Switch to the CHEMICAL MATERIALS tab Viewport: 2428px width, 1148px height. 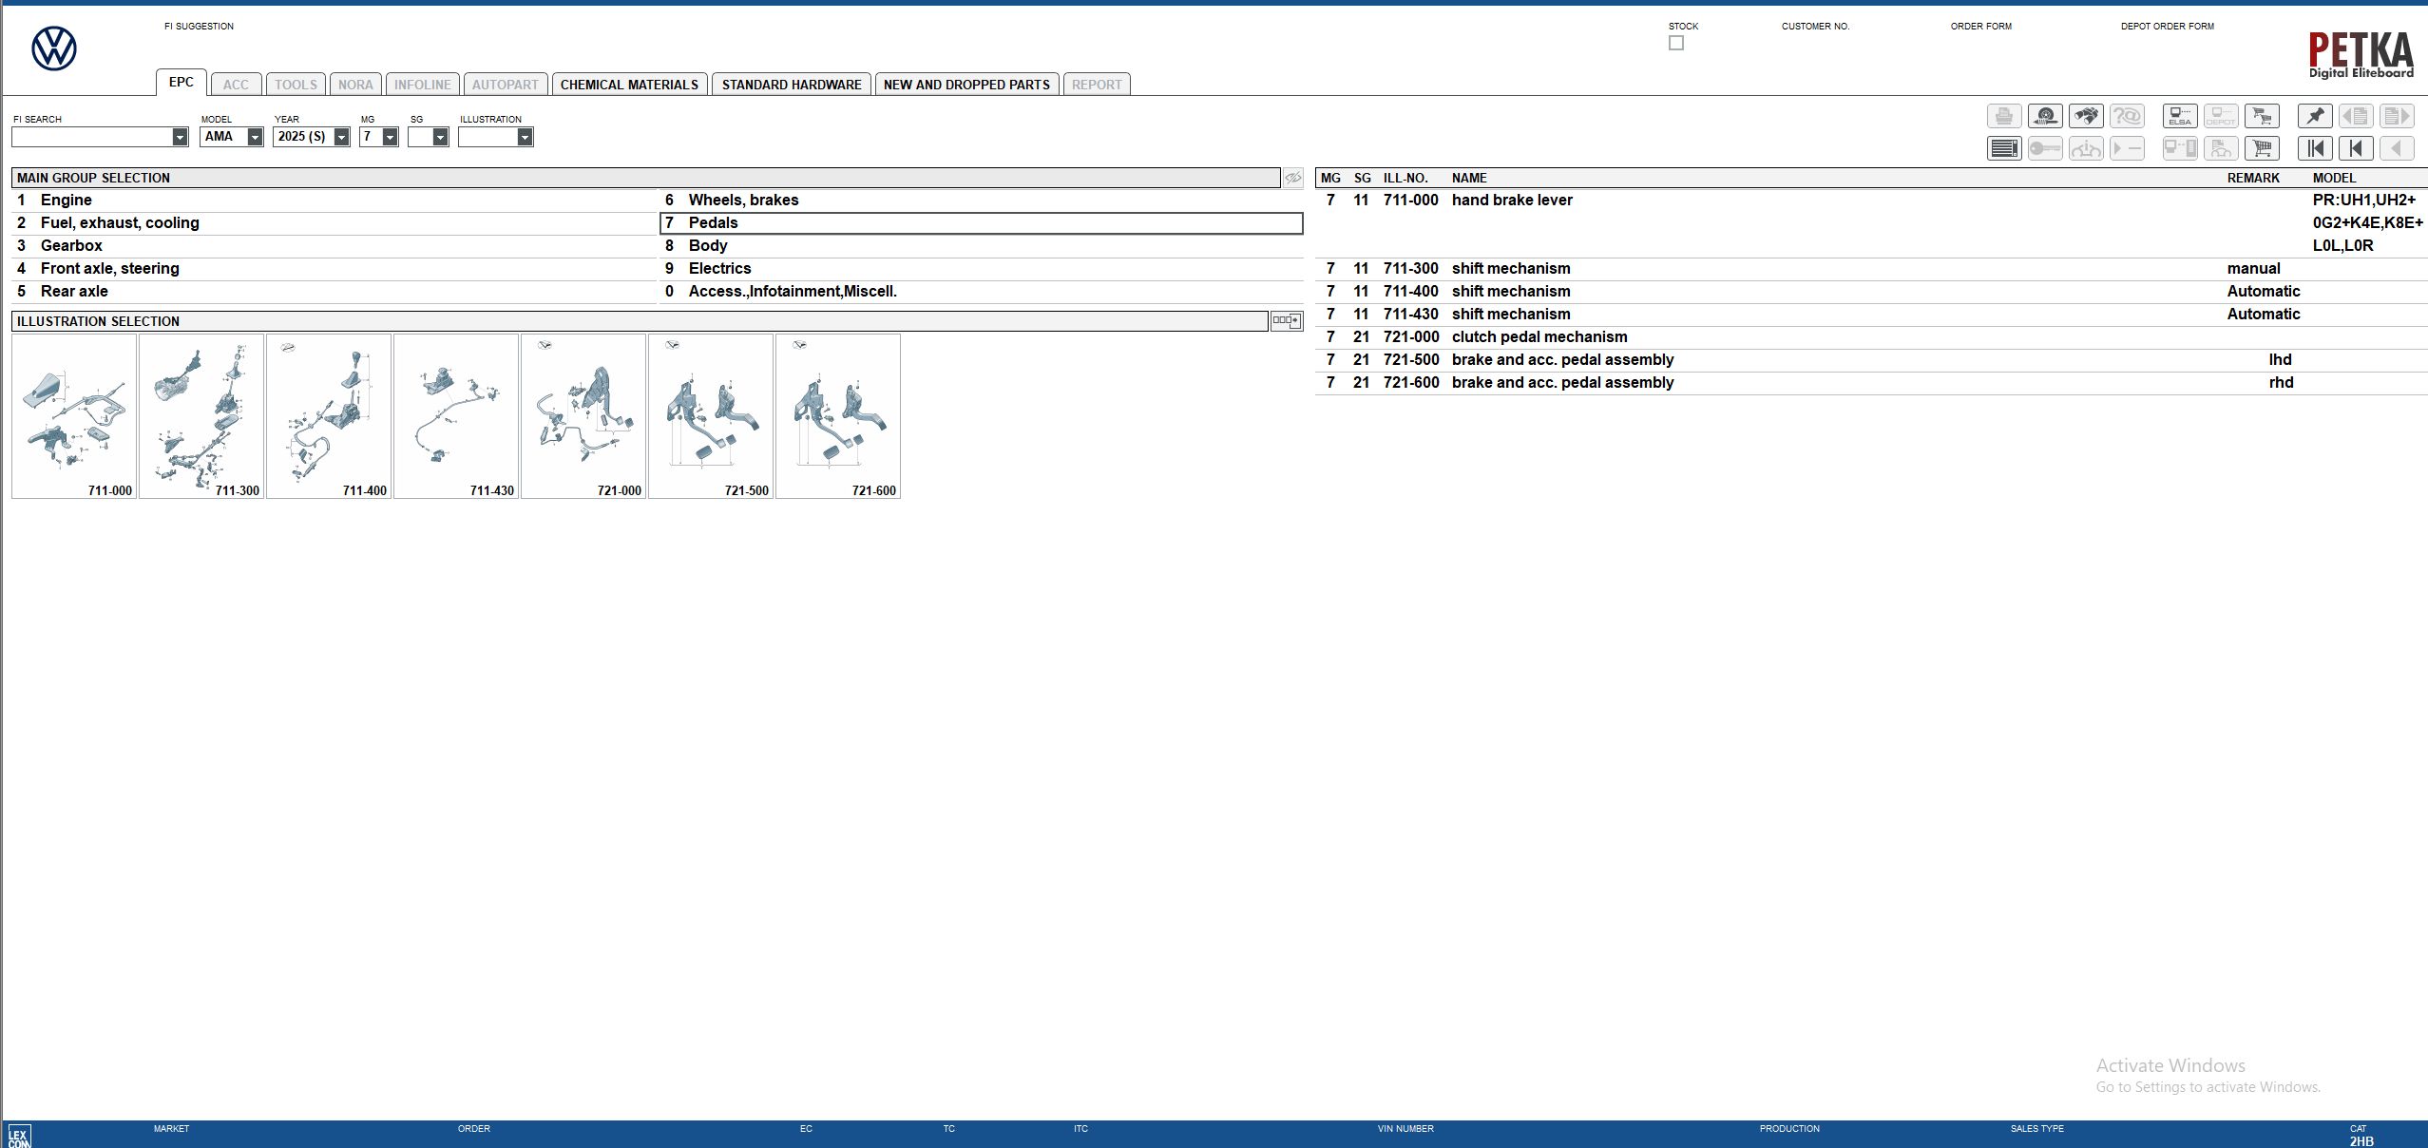point(630,84)
